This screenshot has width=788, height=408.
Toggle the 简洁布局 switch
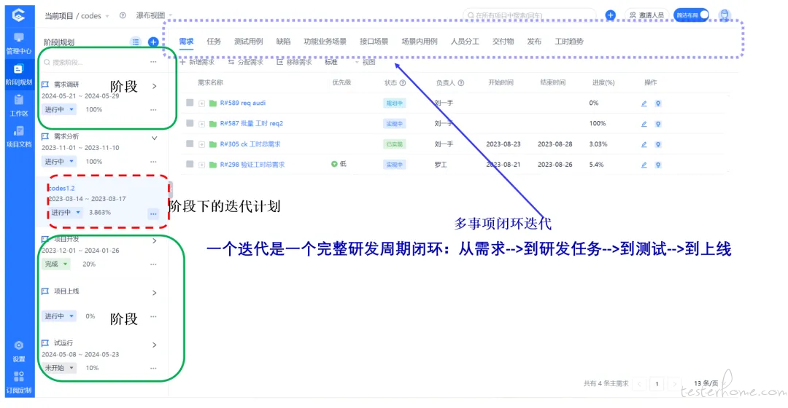692,15
